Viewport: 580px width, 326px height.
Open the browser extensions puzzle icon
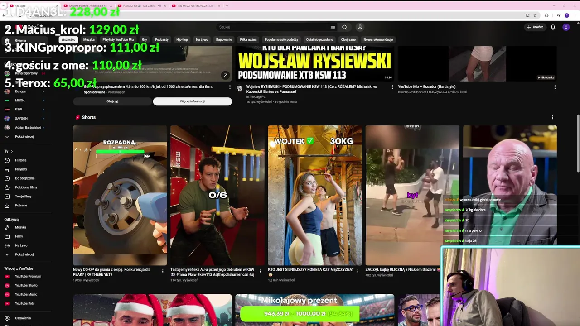click(546, 15)
